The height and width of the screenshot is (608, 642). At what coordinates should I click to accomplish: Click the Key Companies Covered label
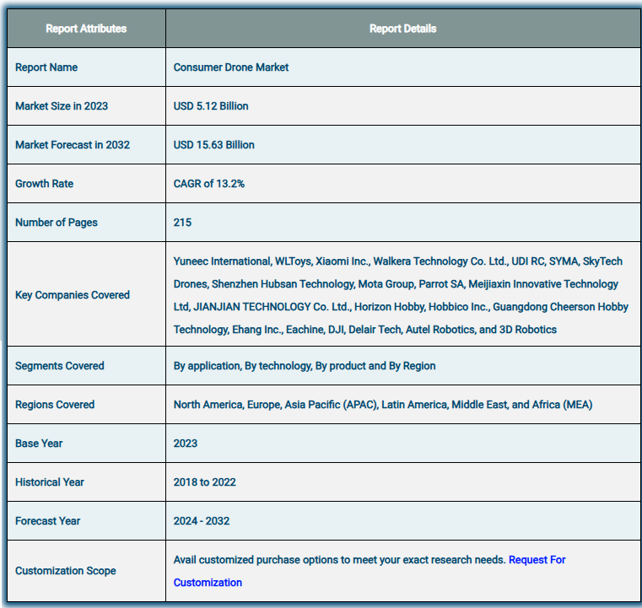click(73, 295)
